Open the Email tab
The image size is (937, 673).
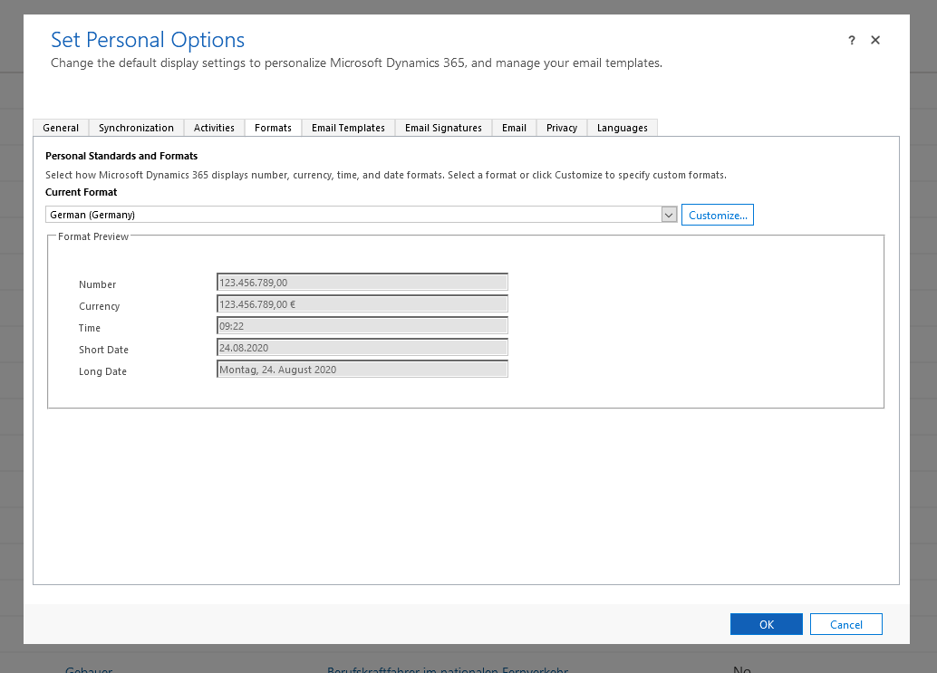(514, 128)
